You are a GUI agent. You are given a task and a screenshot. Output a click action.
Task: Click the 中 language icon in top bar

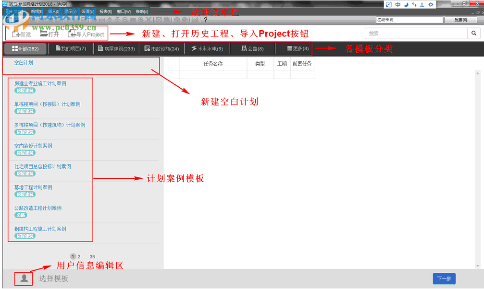[397, 4]
